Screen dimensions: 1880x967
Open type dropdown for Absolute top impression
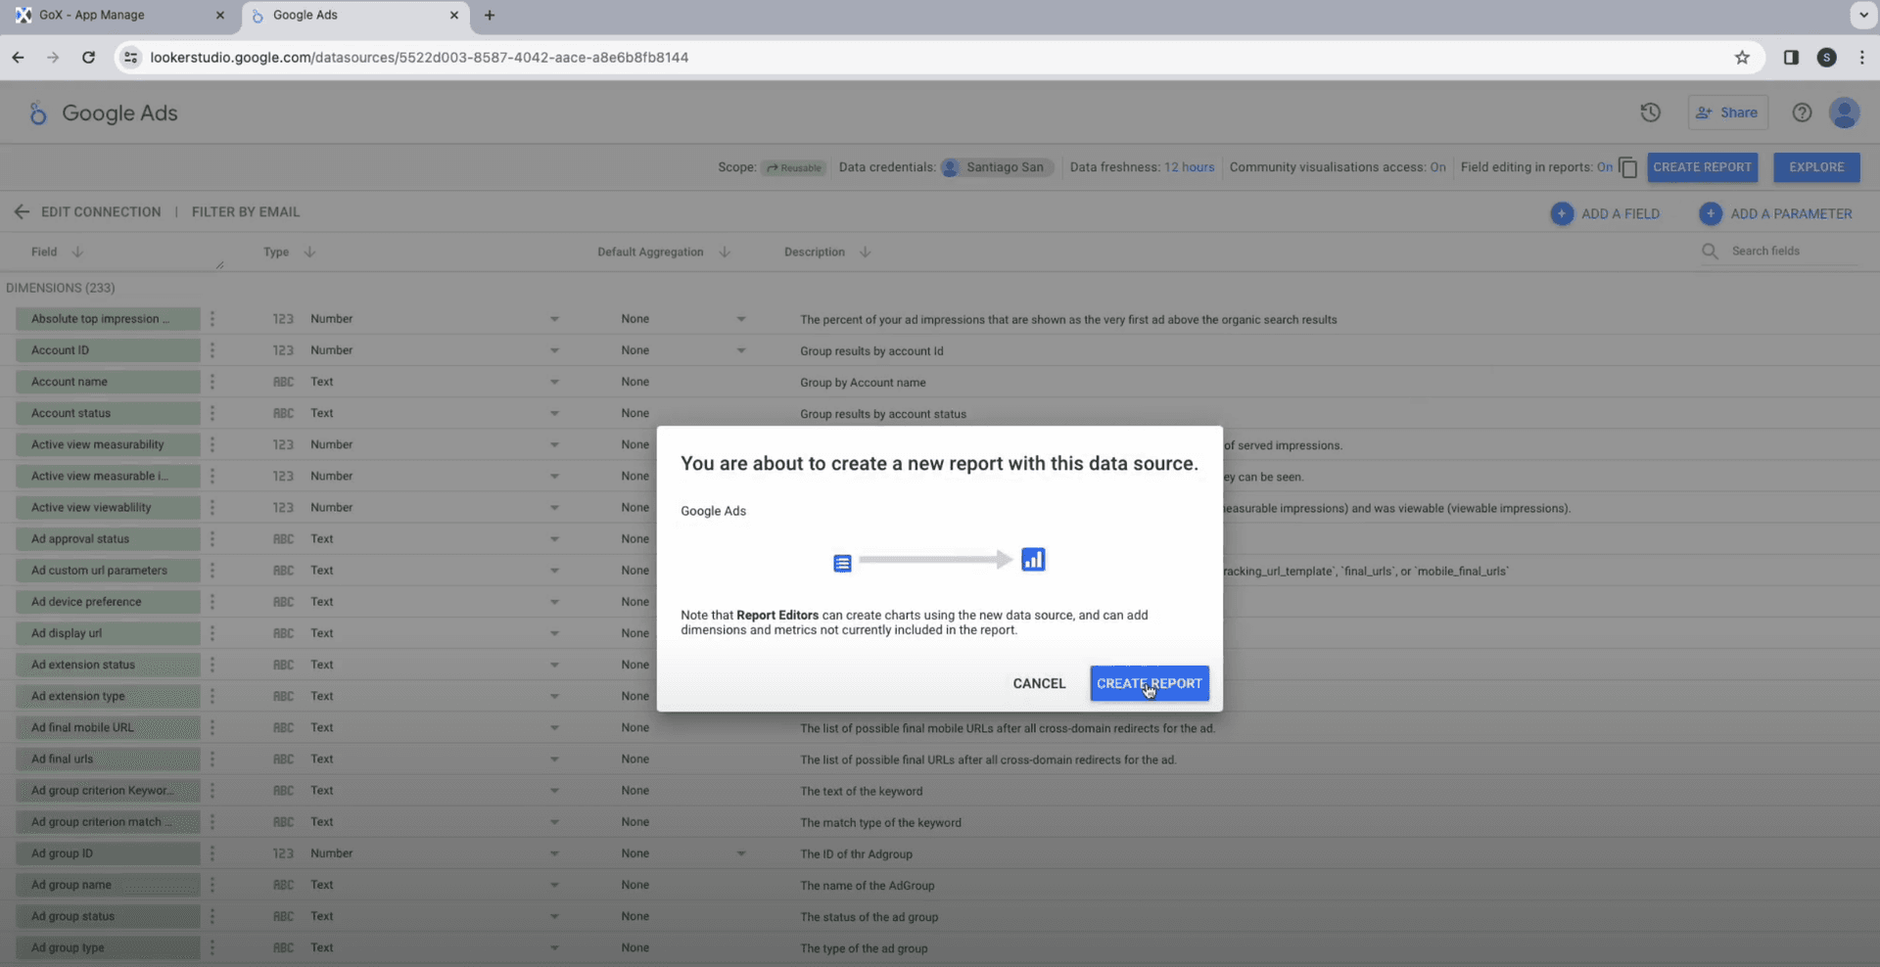pyautogui.click(x=554, y=319)
